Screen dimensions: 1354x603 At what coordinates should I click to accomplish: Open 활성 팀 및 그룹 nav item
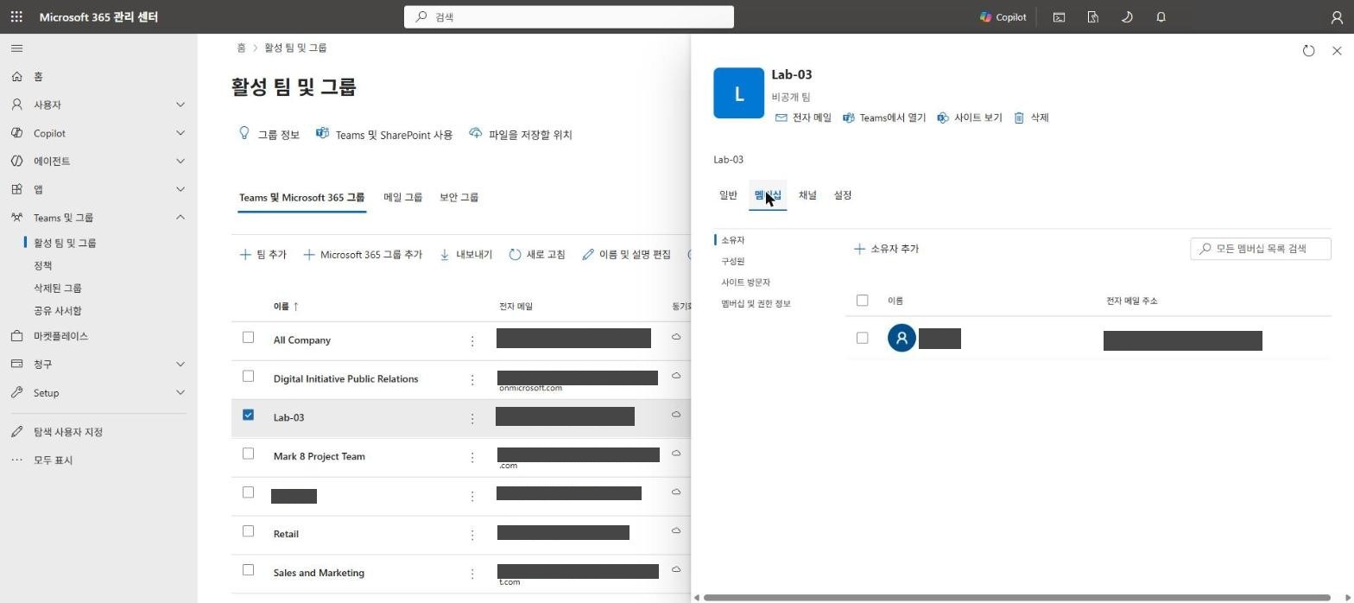click(65, 243)
